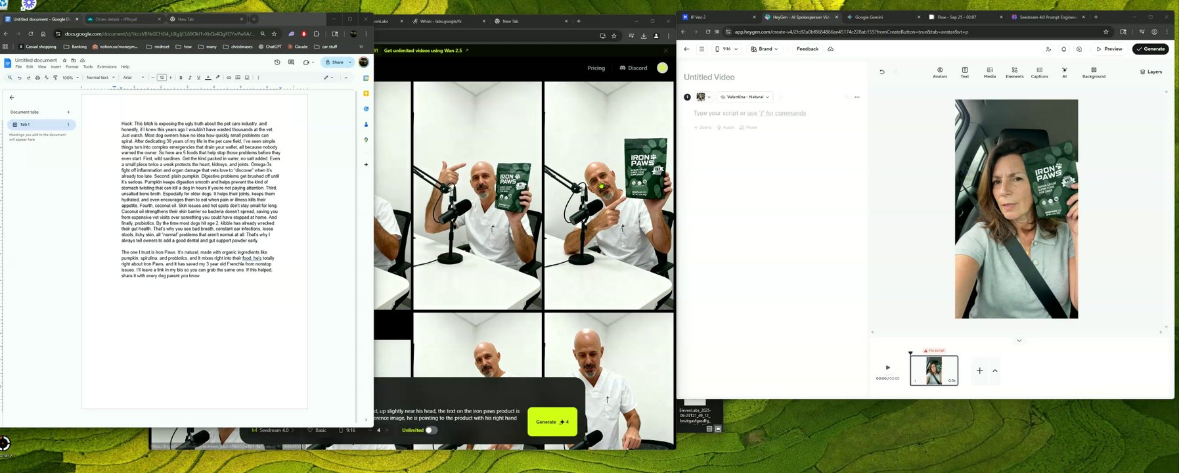
Task: Click the Share button in Google Docs
Action: click(x=334, y=62)
